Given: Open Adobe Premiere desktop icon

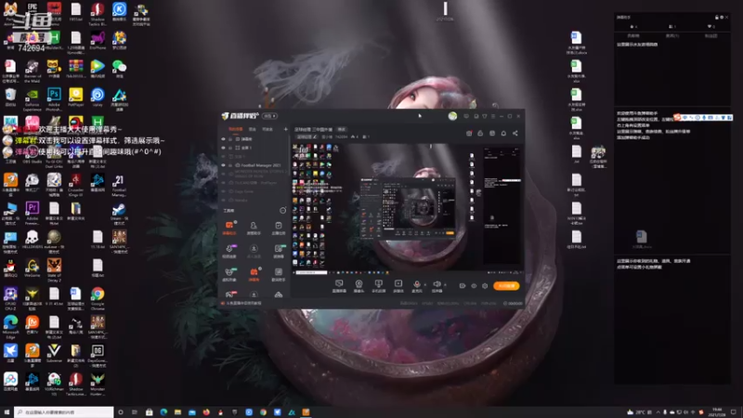Looking at the screenshot, I should [x=33, y=211].
